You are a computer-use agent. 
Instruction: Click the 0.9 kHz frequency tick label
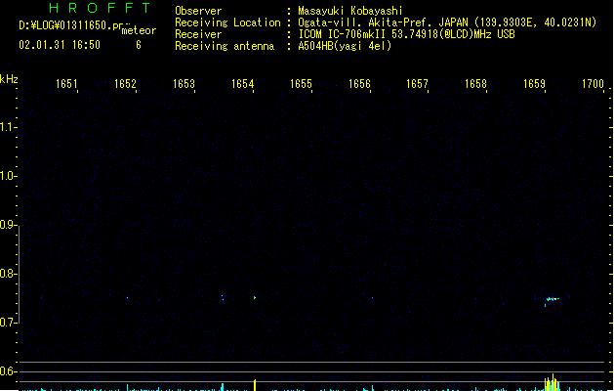click(7, 225)
